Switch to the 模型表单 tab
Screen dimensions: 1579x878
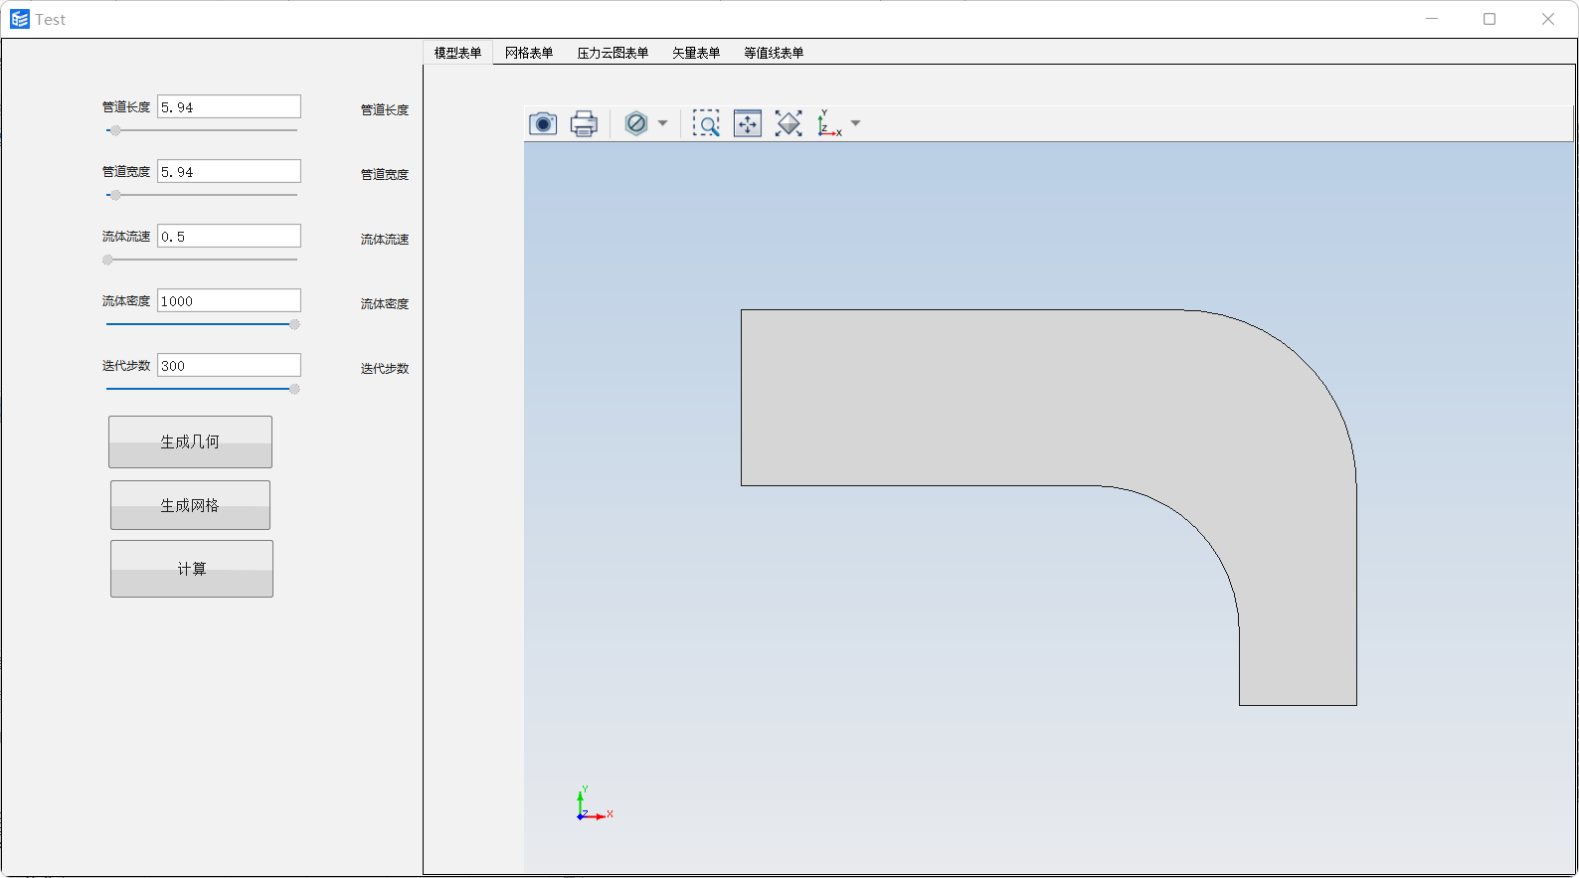(x=457, y=53)
